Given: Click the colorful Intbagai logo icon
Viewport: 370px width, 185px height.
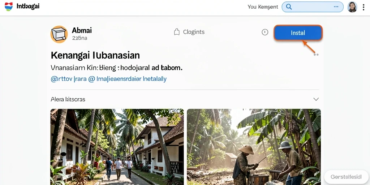Looking at the screenshot, I should (9, 7).
